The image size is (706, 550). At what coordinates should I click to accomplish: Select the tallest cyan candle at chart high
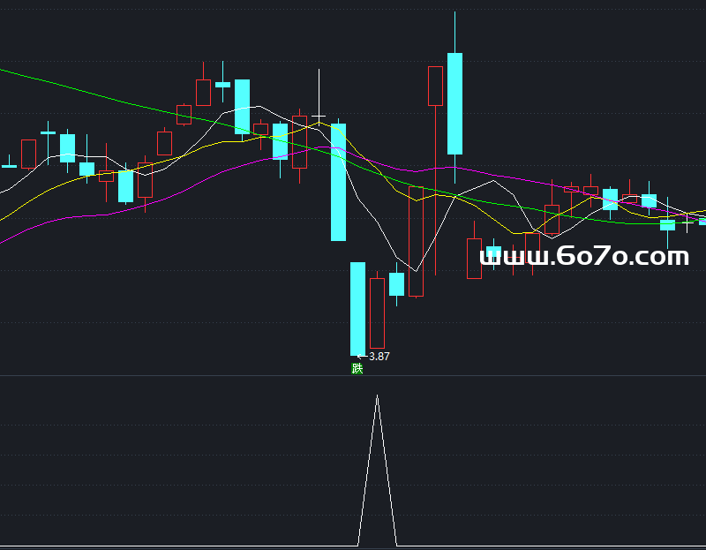coord(454,103)
